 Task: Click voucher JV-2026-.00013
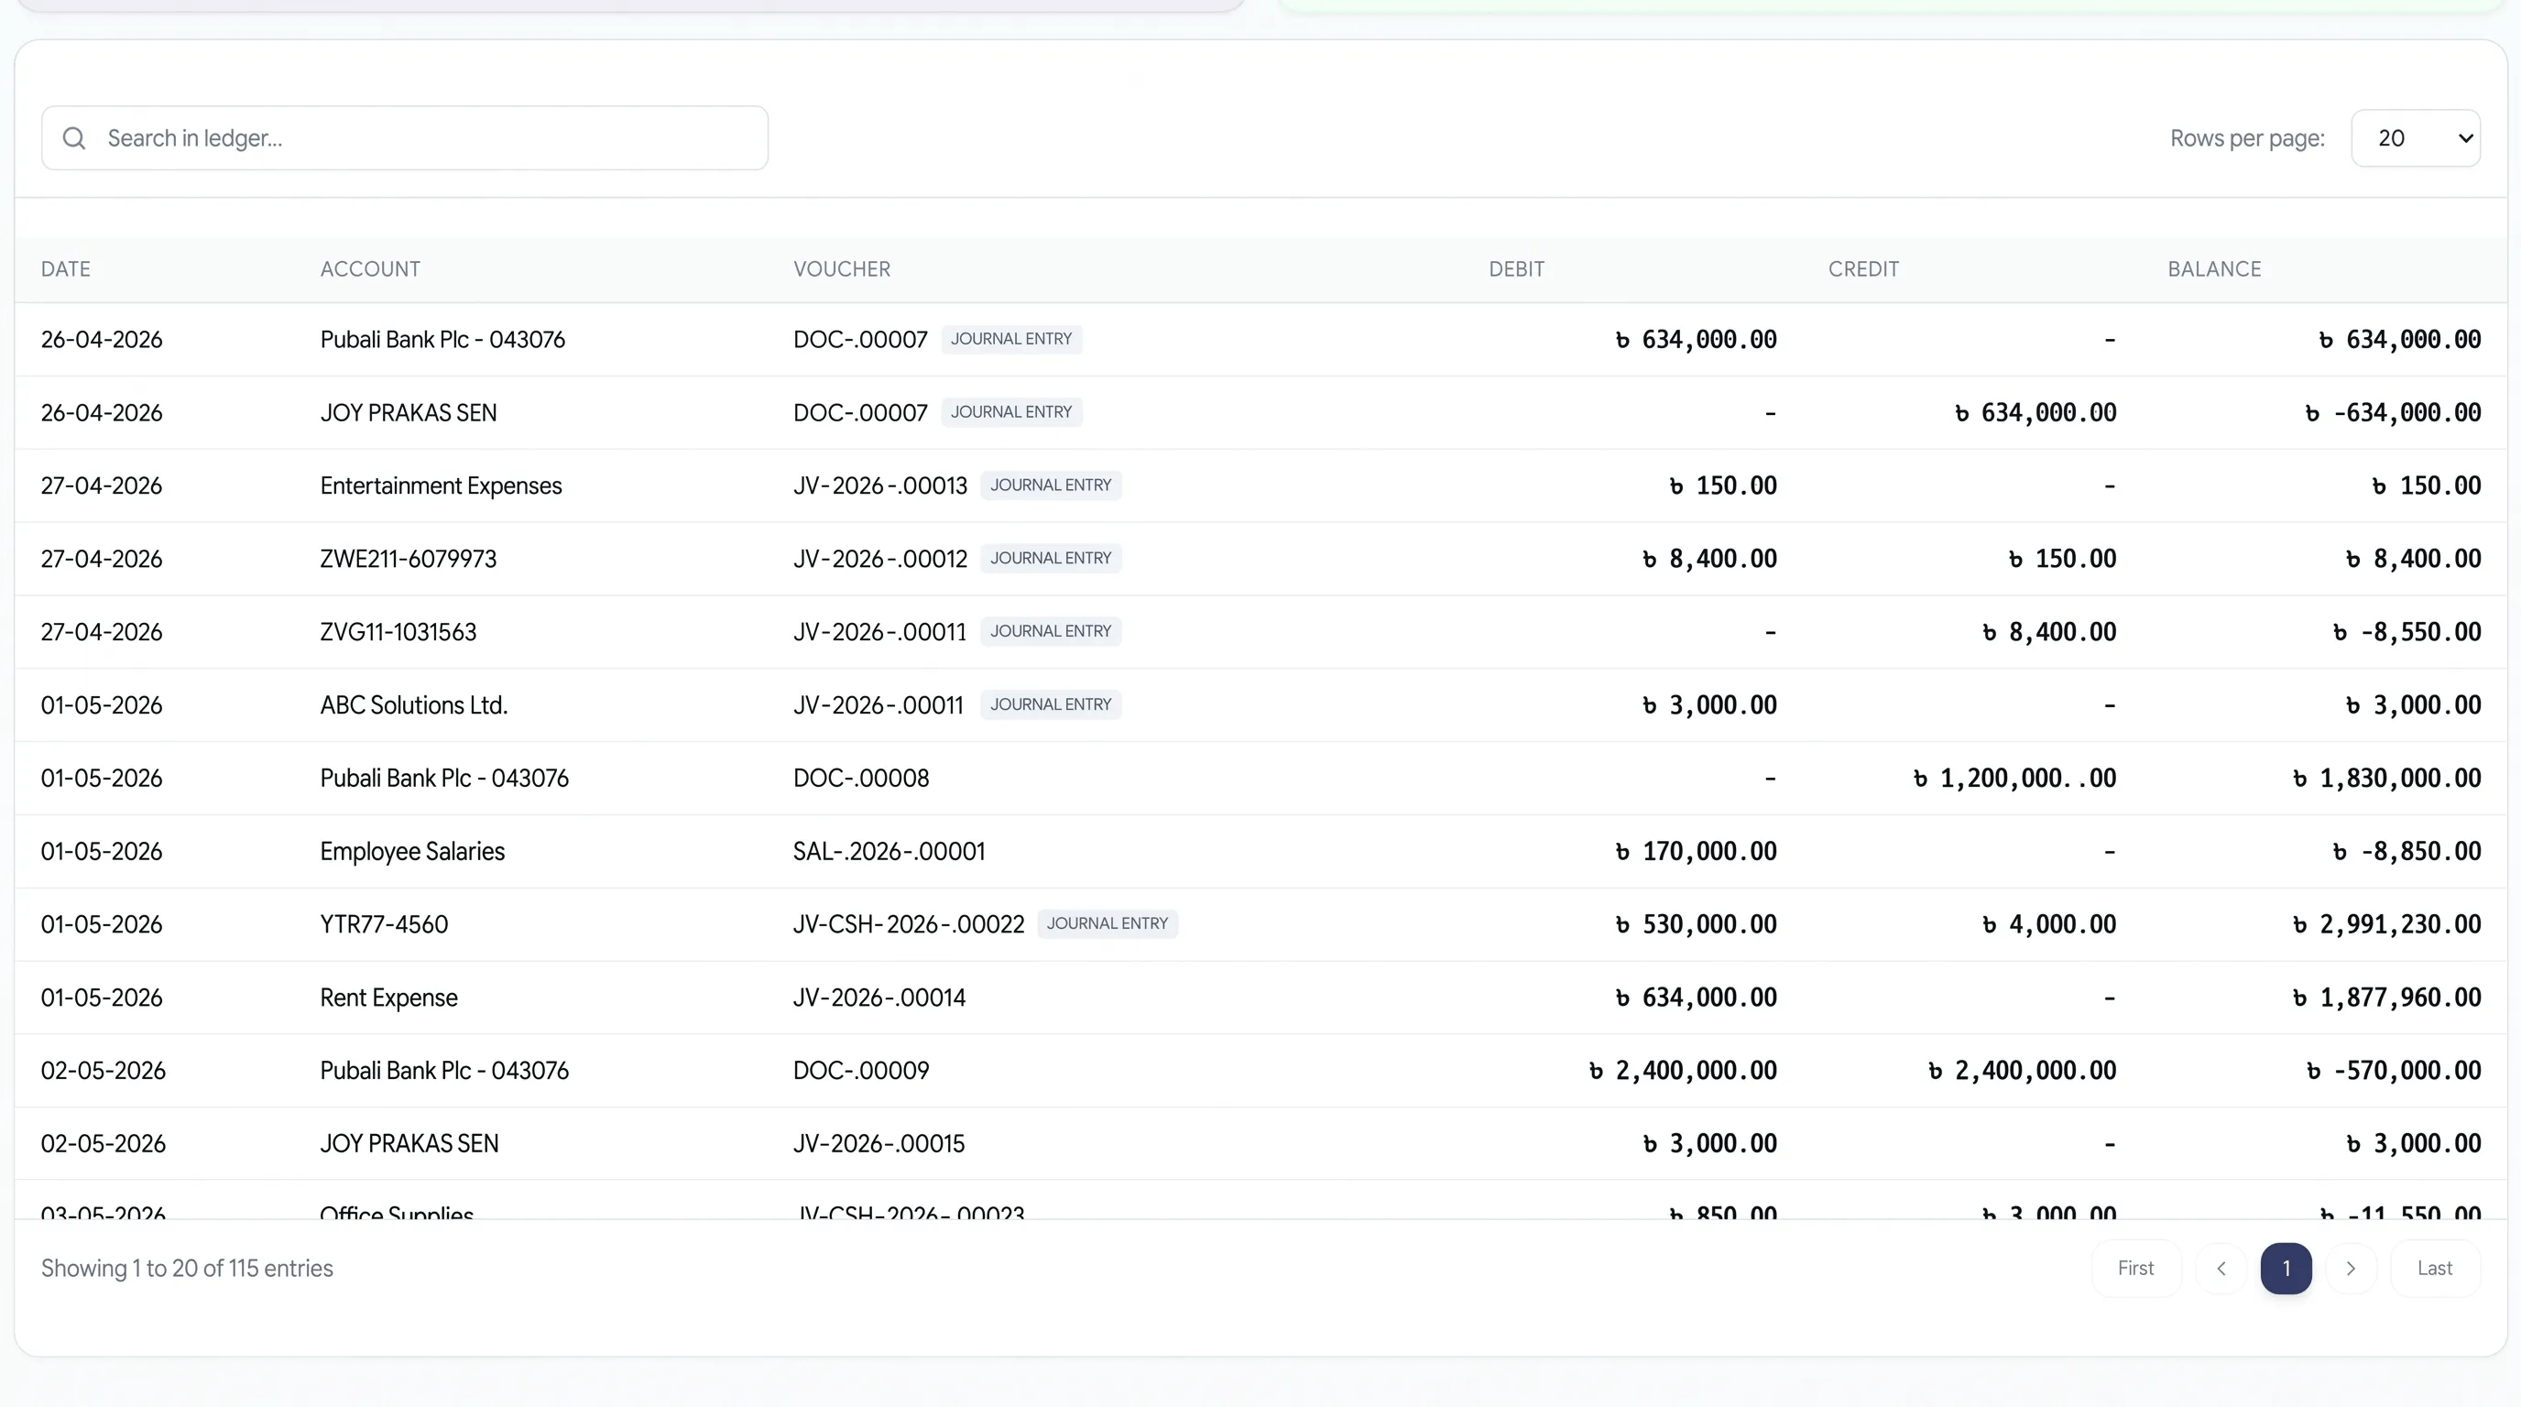(879, 485)
